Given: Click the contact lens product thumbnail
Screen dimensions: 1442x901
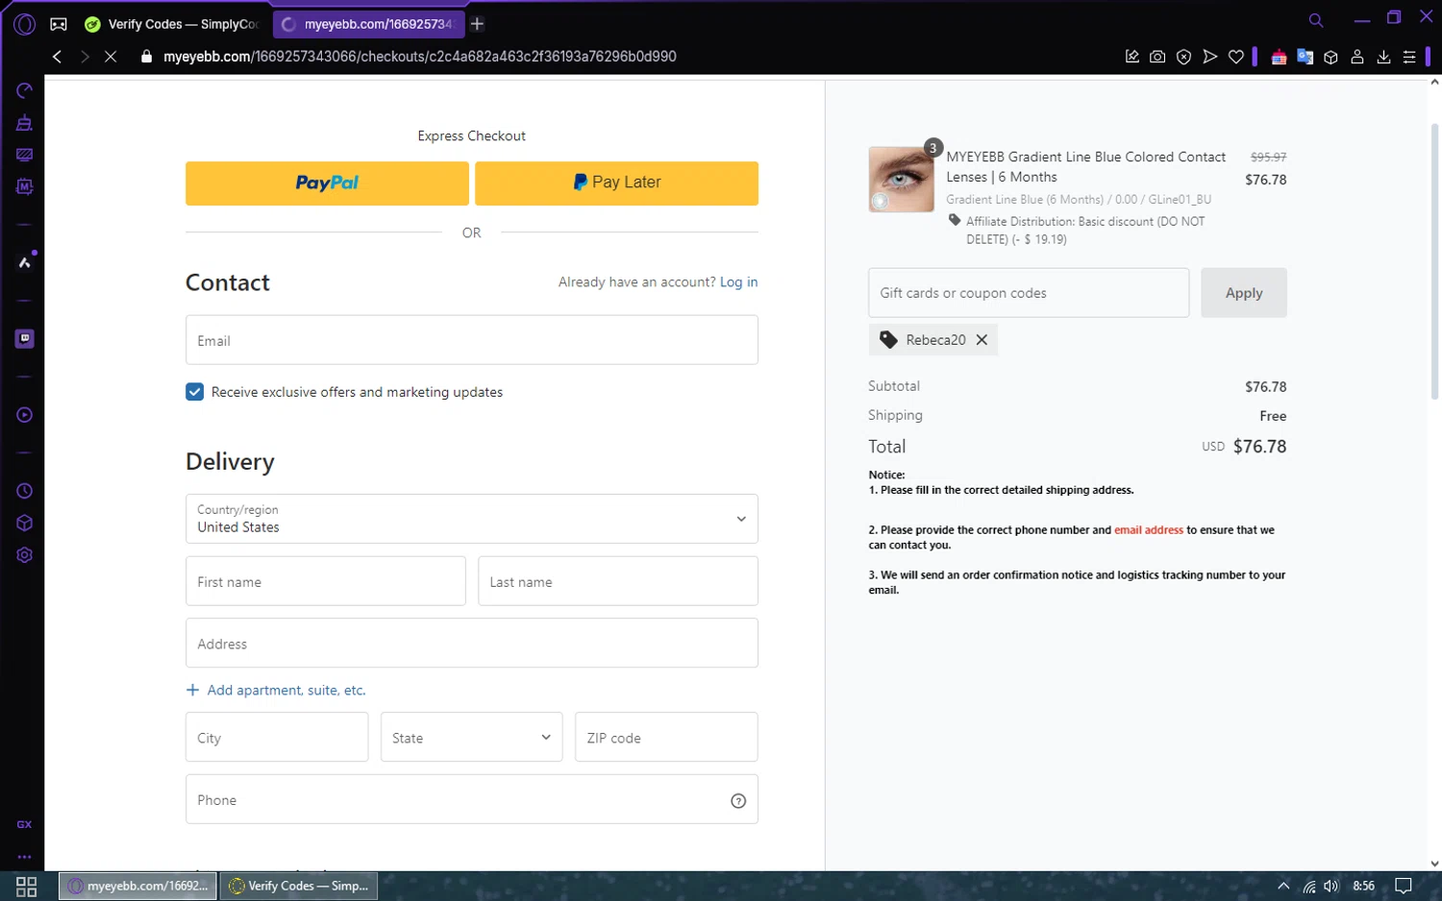Looking at the screenshot, I should click(901, 180).
